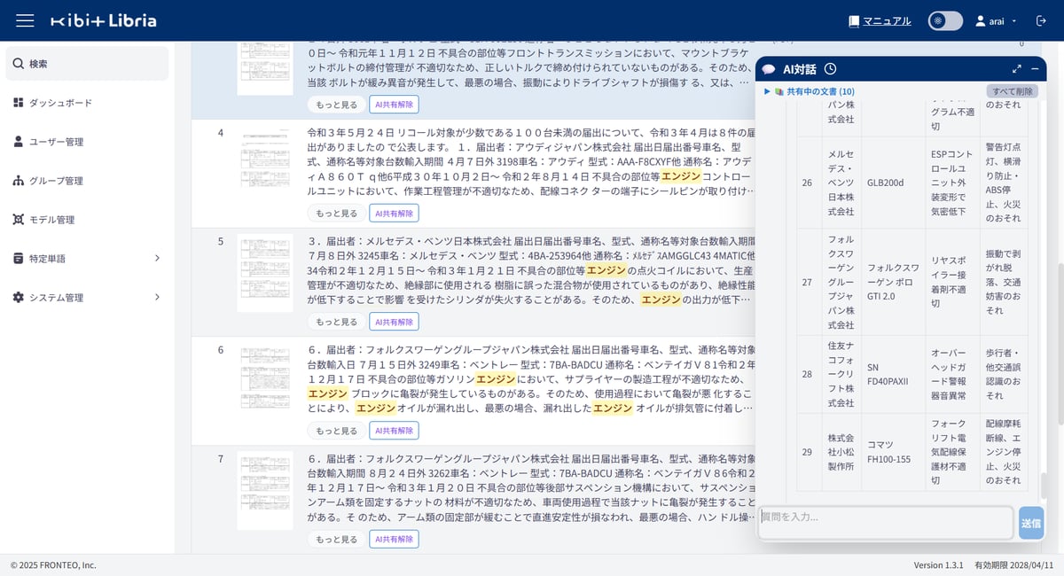1064x576 pixels.
Task: Click コマツ FH100-155 cell in row 29
Action: [x=893, y=452]
